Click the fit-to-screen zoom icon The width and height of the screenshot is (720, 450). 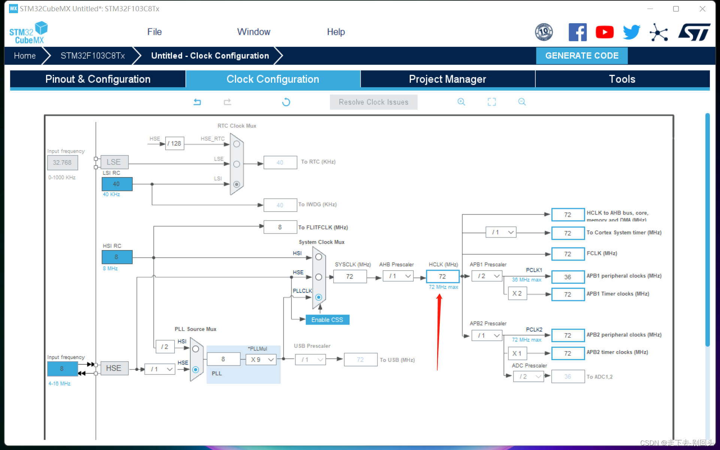491,102
